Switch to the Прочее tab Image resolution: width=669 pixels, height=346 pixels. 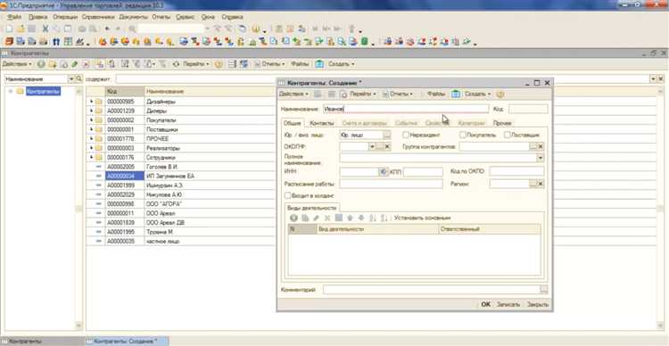(502, 123)
